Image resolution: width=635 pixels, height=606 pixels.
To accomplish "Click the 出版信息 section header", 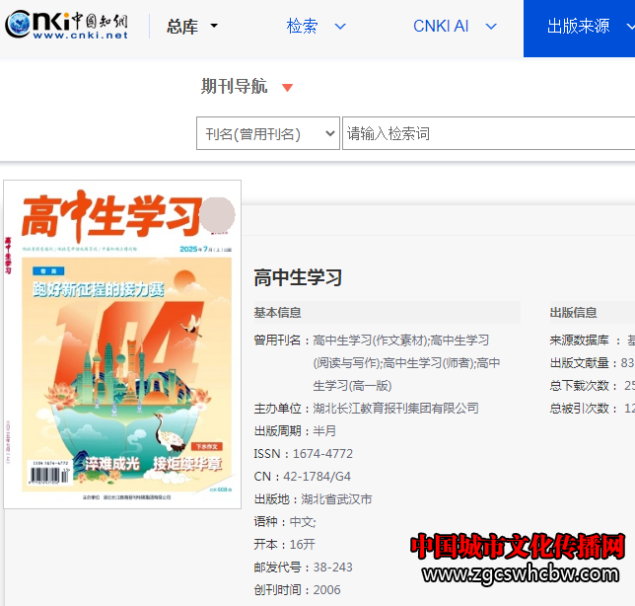I will [573, 313].
